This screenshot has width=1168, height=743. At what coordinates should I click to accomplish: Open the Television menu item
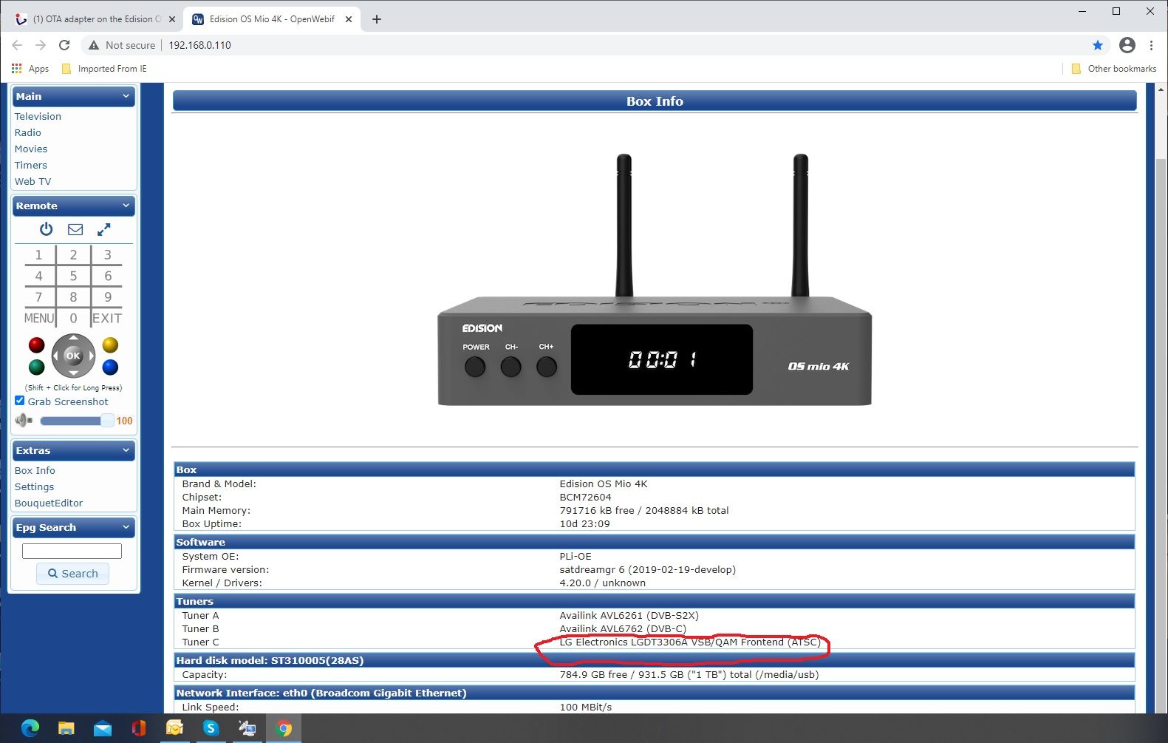point(38,116)
